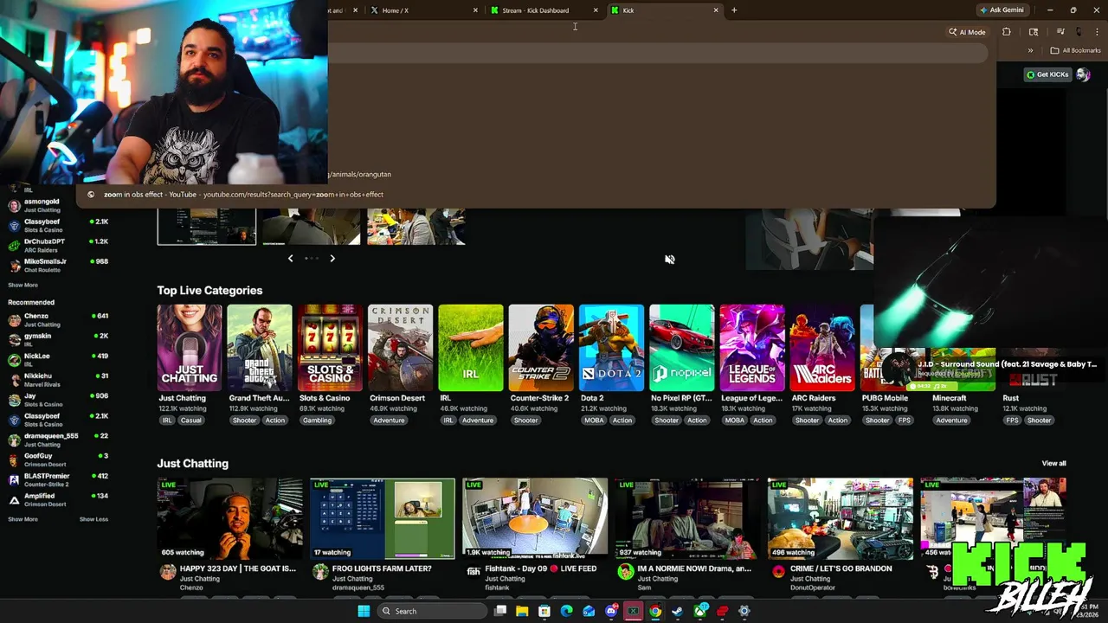Click Gambling tag under Slots & Casino
The width and height of the screenshot is (1108, 623).
coord(317,421)
